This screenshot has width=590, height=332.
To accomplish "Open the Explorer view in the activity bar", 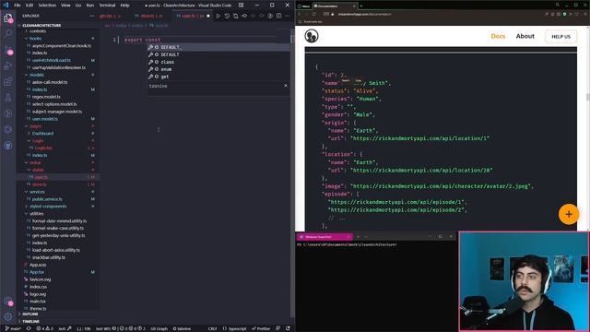I will tap(8, 18).
